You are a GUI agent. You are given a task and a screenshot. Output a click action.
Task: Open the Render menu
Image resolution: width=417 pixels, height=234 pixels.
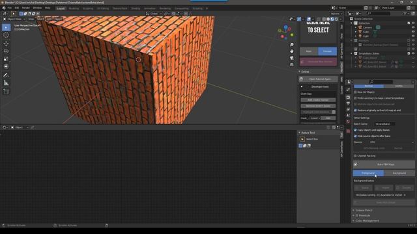coord(26,8)
